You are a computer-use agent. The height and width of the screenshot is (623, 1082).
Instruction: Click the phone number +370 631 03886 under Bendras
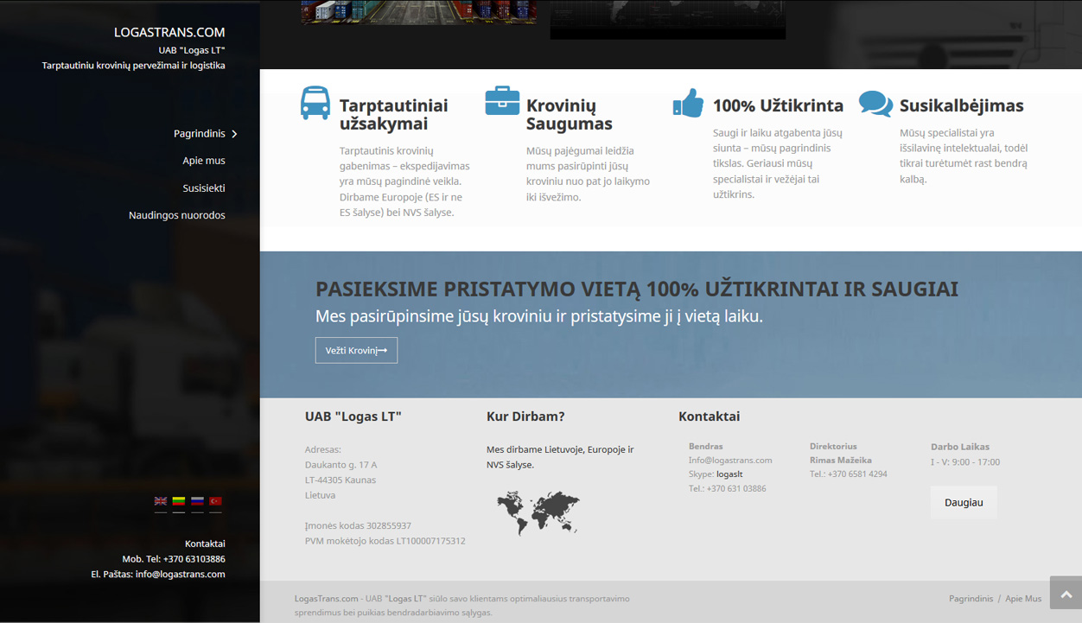[736, 488]
